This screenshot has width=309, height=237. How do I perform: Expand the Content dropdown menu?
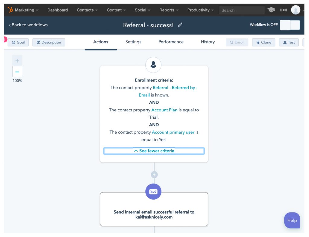point(116,10)
